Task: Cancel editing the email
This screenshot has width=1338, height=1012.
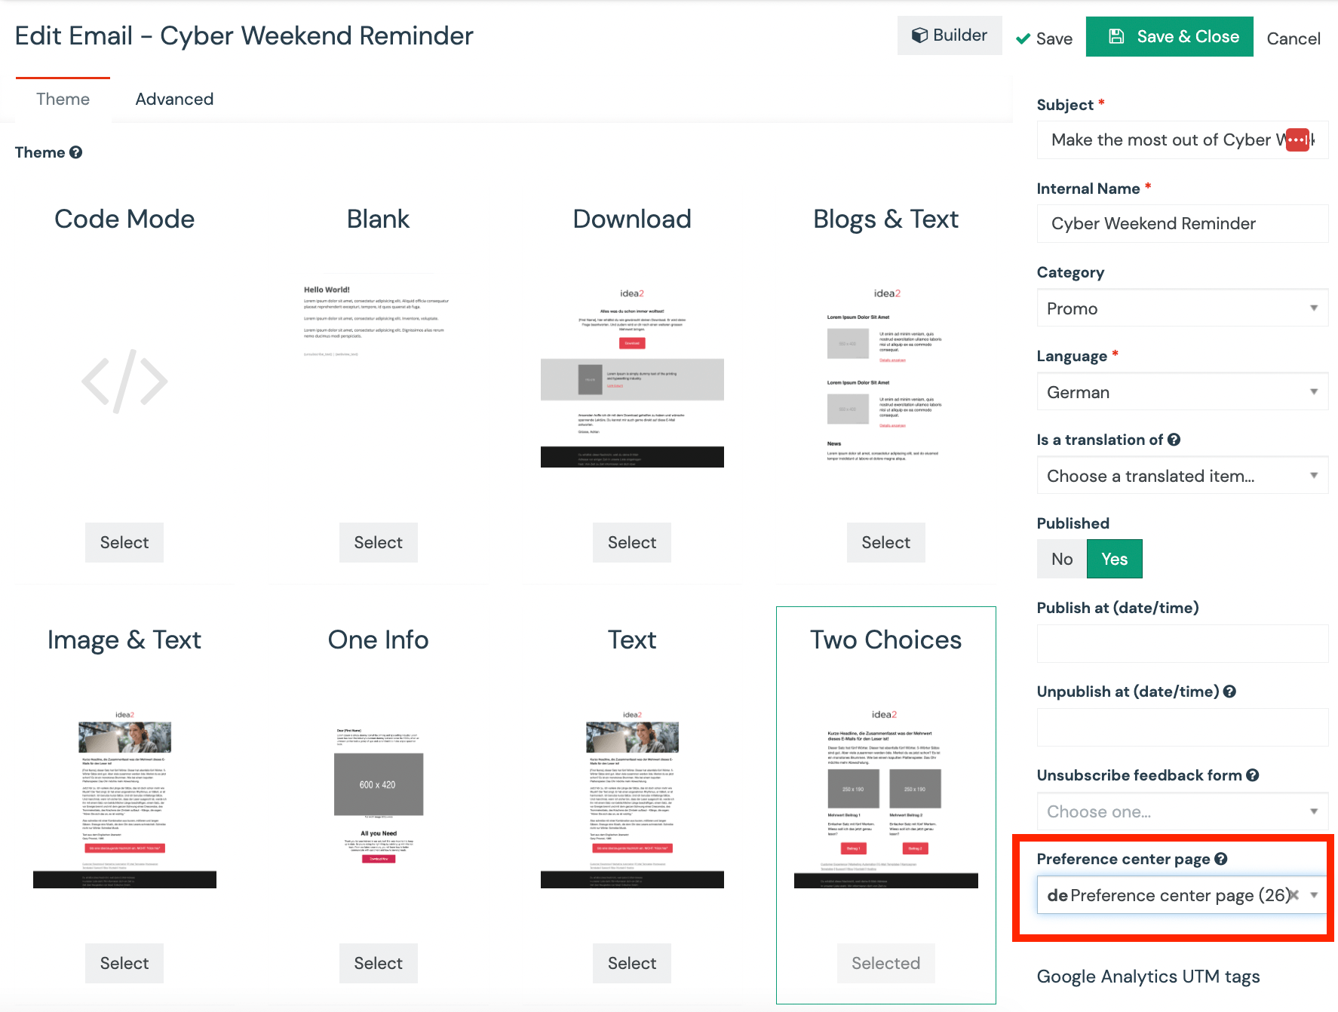Action: tap(1294, 38)
